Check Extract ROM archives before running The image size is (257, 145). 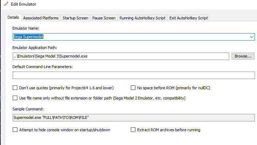tap(133, 130)
